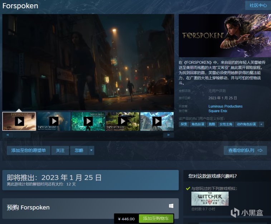Open the Forspoken header capsule image
Viewport: 271px width, 224px height.
point(225,35)
